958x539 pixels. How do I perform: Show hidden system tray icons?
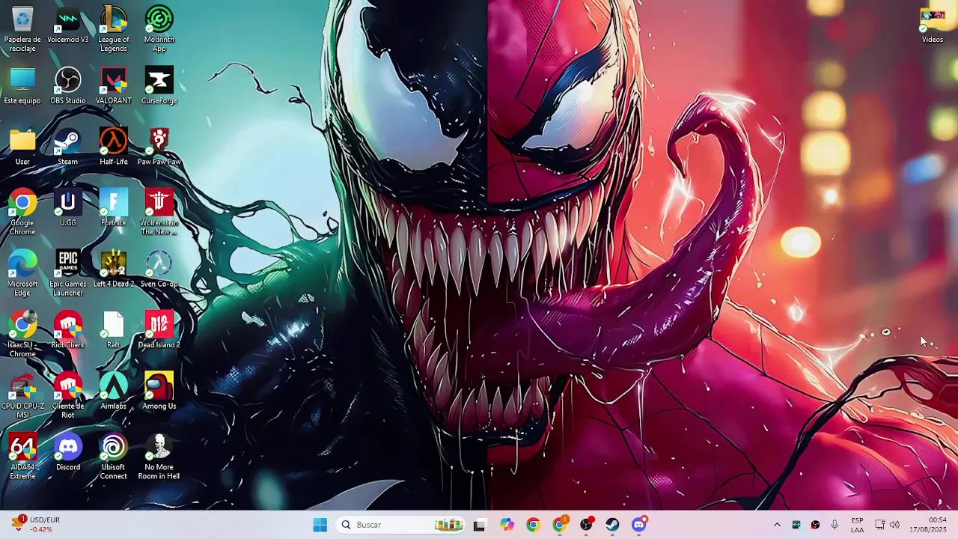pyautogui.click(x=777, y=525)
